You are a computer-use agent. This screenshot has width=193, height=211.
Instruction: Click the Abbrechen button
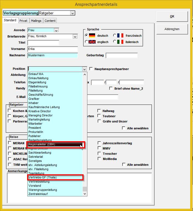pos(172,29)
